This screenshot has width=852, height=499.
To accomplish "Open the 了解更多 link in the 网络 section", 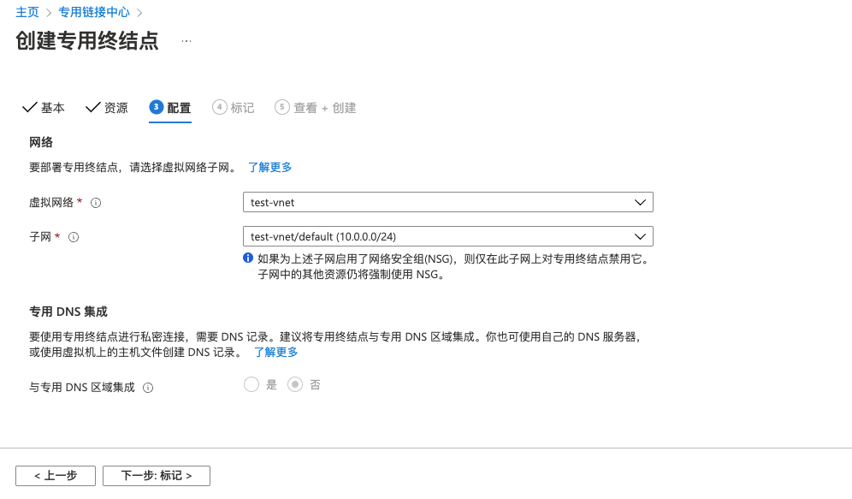I will (x=269, y=167).
